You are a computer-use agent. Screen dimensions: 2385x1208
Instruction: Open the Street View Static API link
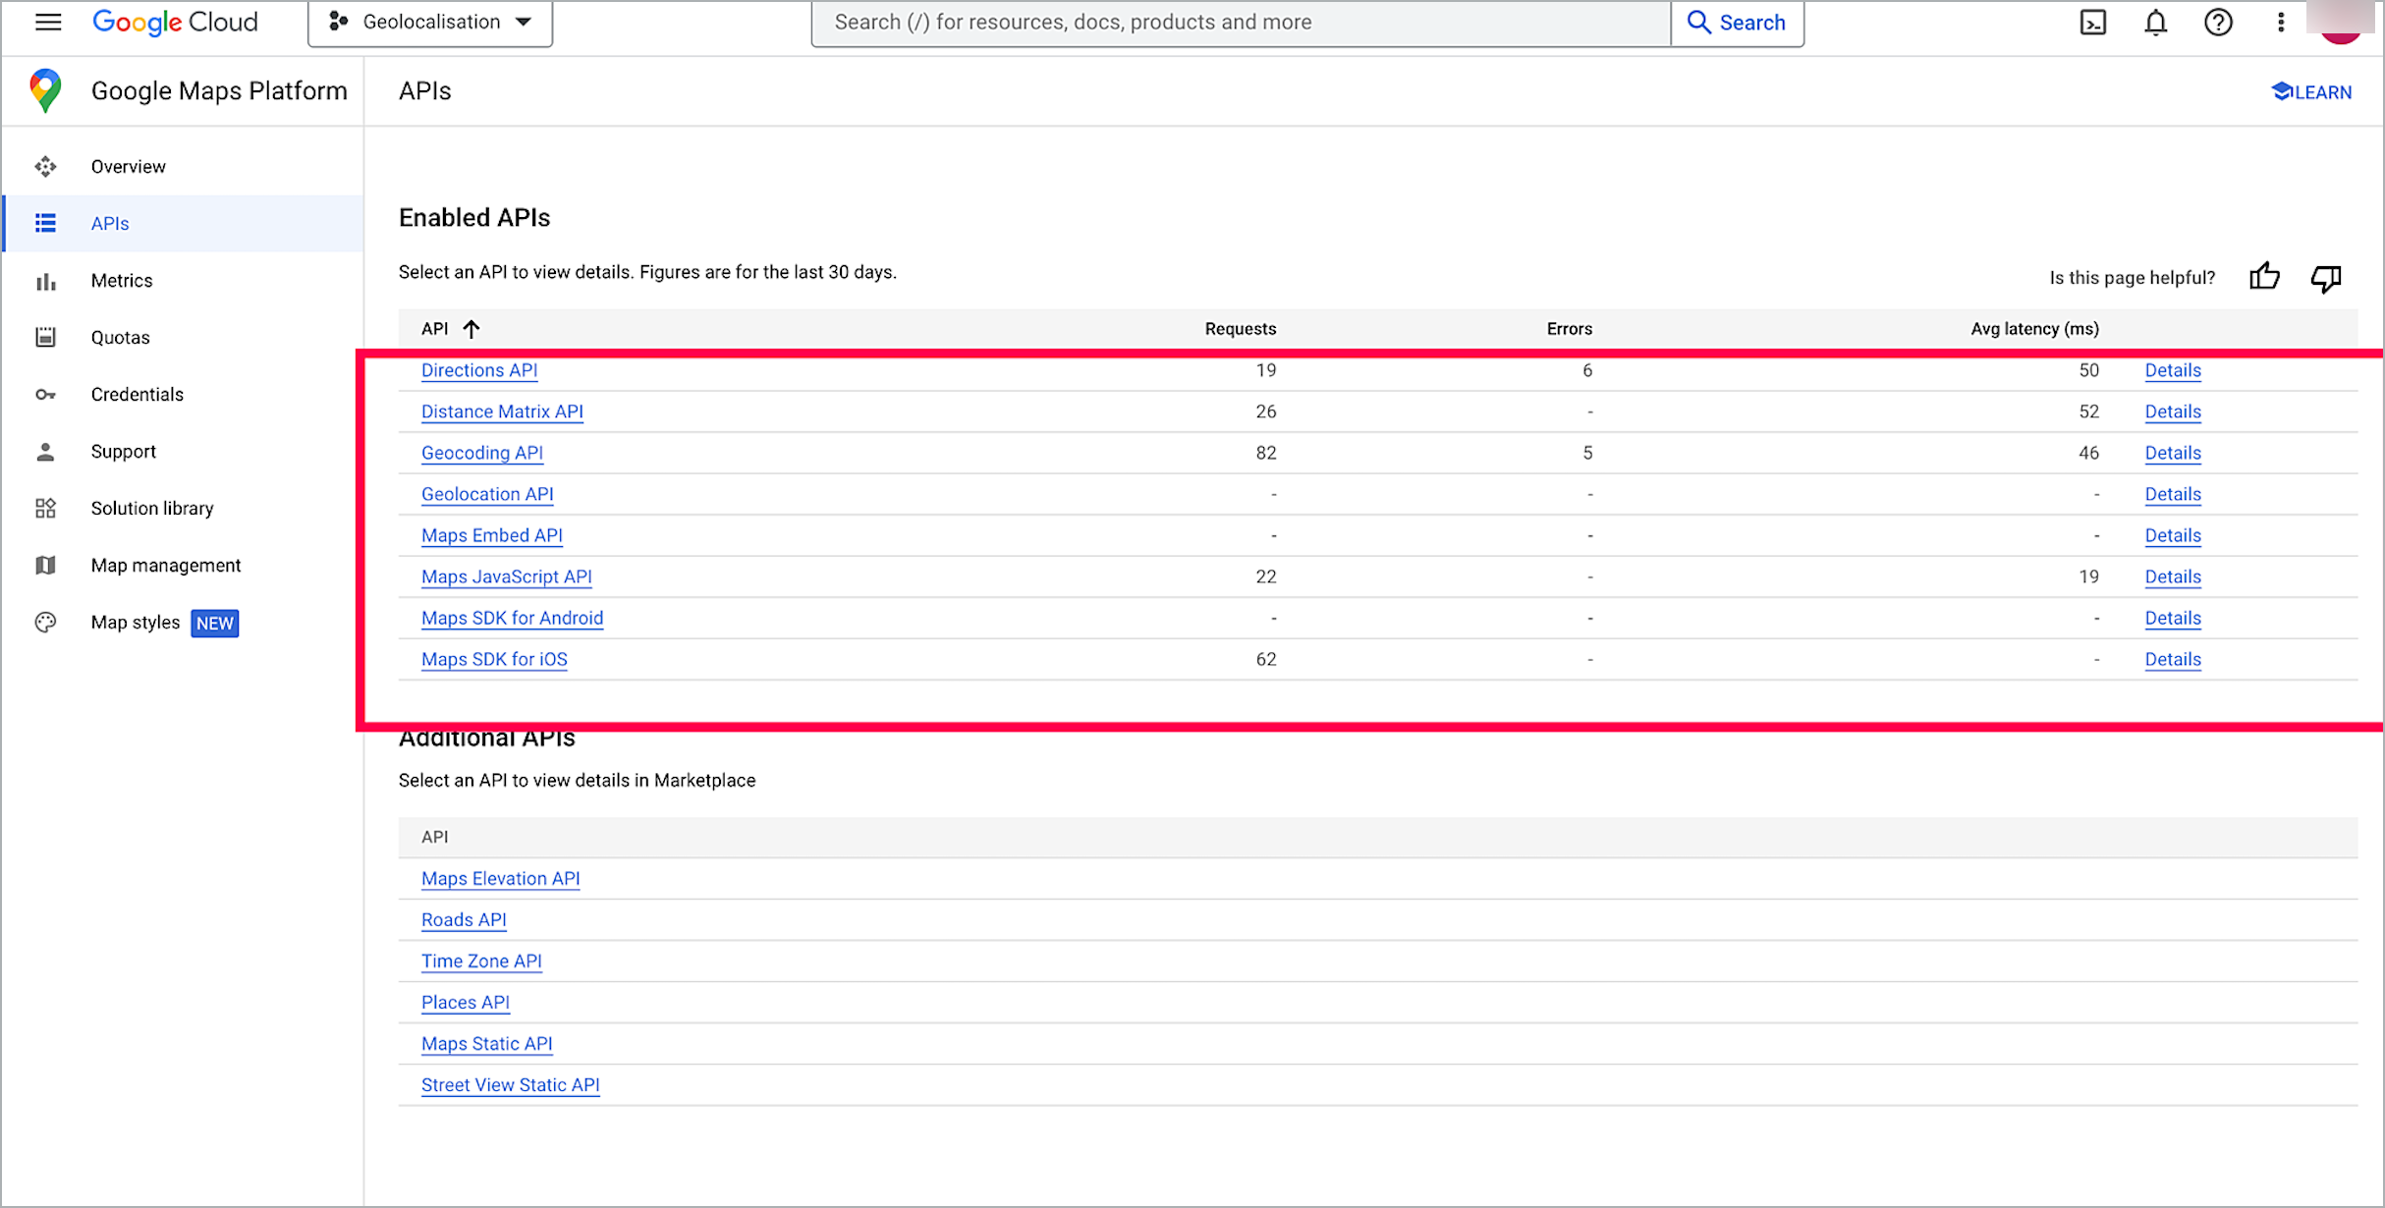point(511,1084)
